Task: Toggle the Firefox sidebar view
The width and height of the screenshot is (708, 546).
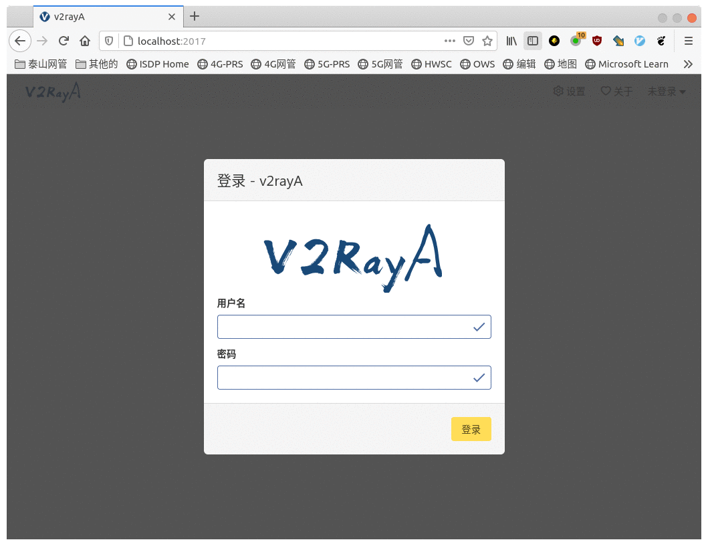Action: point(533,41)
